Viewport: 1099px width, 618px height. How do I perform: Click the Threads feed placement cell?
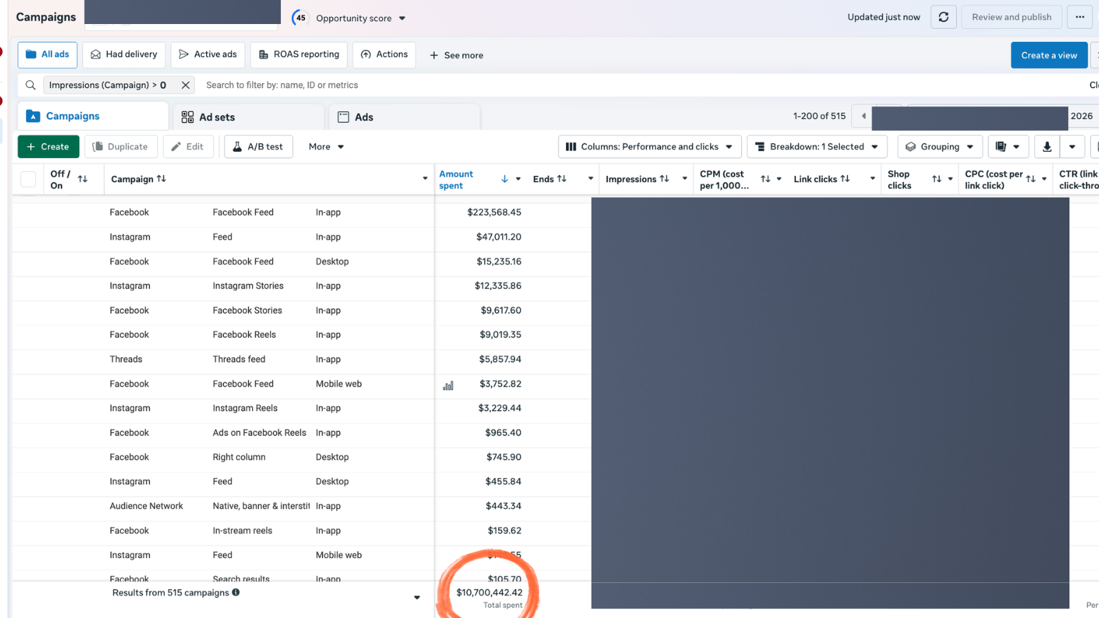[x=239, y=360]
